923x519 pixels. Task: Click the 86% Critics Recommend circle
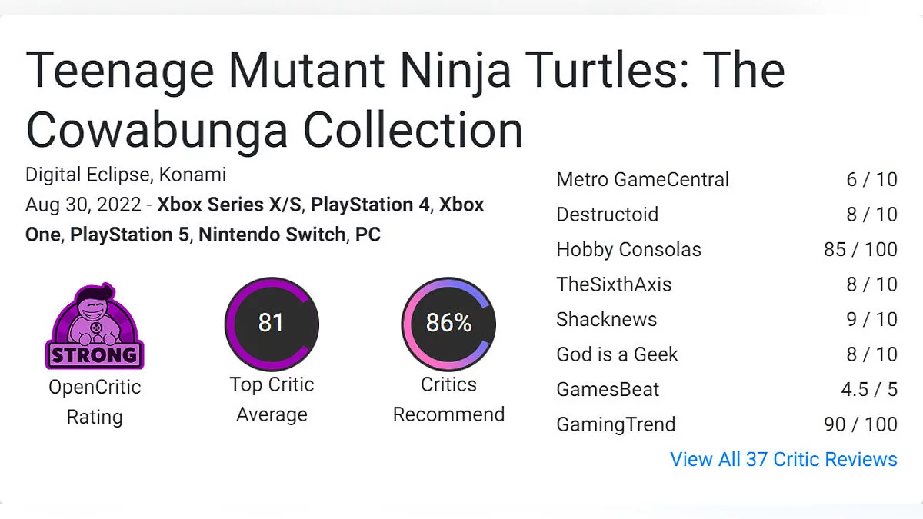tap(448, 323)
